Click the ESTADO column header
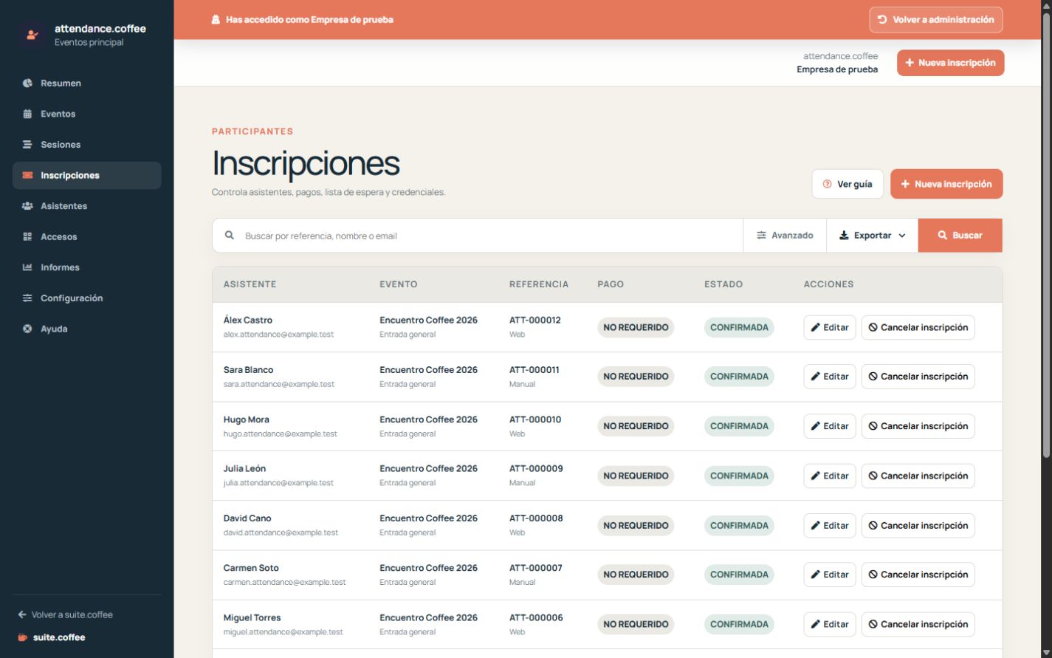The height and width of the screenshot is (658, 1052). (723, 284)
